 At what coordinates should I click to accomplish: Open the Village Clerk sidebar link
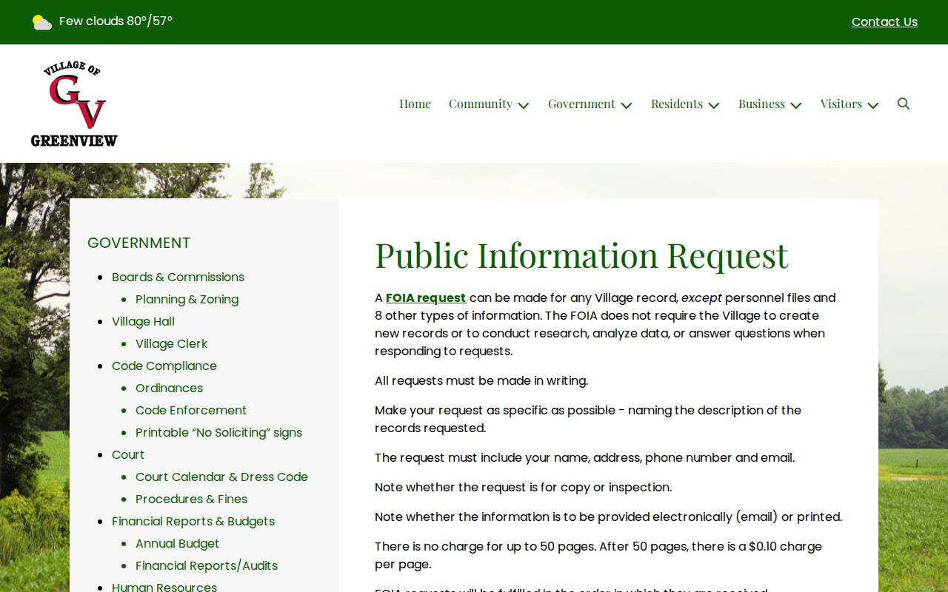(171, 343)
